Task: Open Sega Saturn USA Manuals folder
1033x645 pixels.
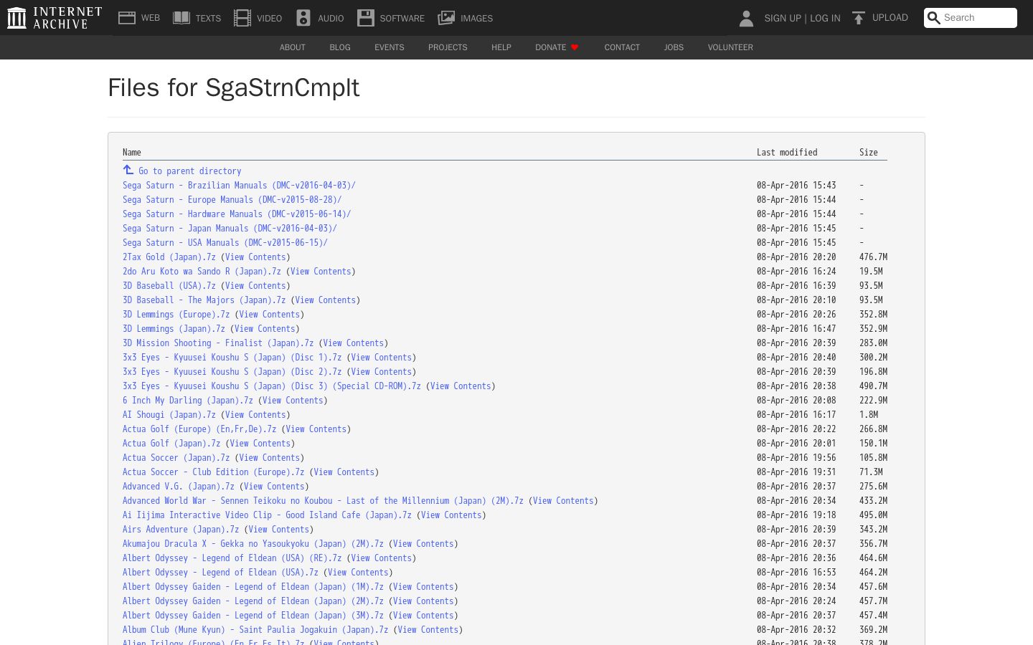Action: click(x=225, y=243)
